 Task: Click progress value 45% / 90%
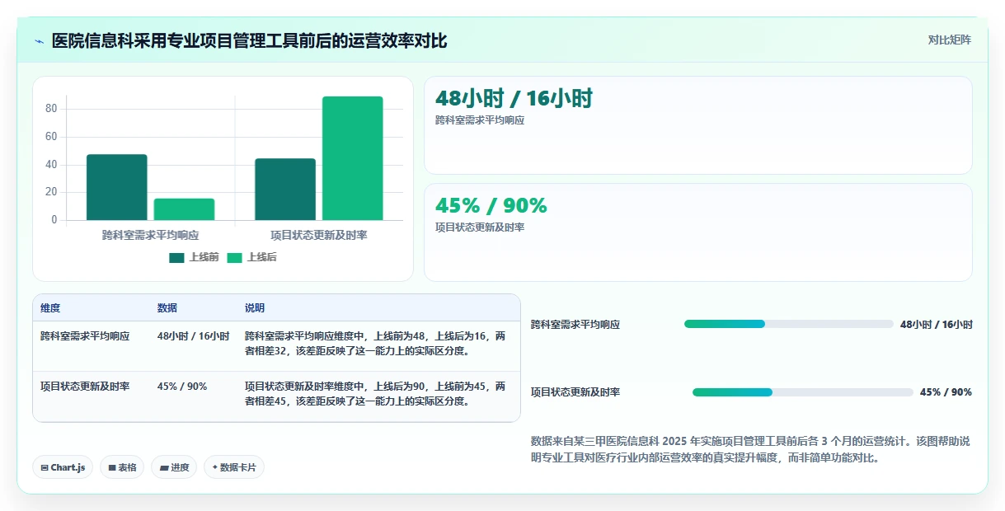point(946,392)
